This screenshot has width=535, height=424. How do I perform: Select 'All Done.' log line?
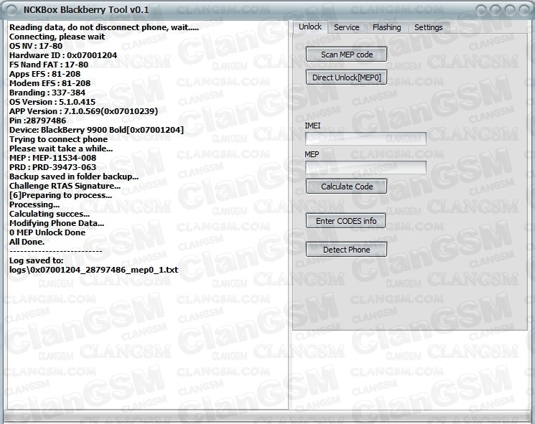[x=27, y=242]
